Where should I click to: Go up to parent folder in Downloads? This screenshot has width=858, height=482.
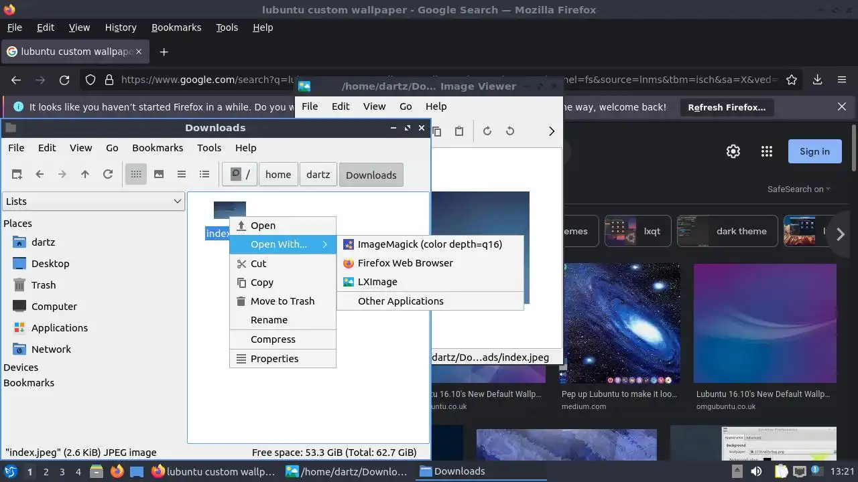point(85,174)
